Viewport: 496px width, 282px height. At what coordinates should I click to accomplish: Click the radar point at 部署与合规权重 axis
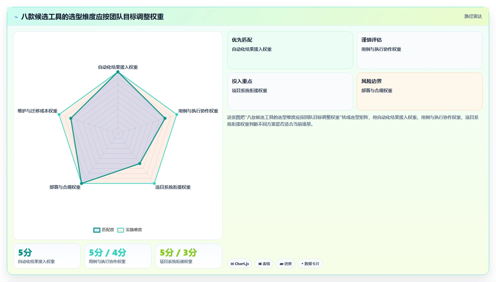point(81,183)
